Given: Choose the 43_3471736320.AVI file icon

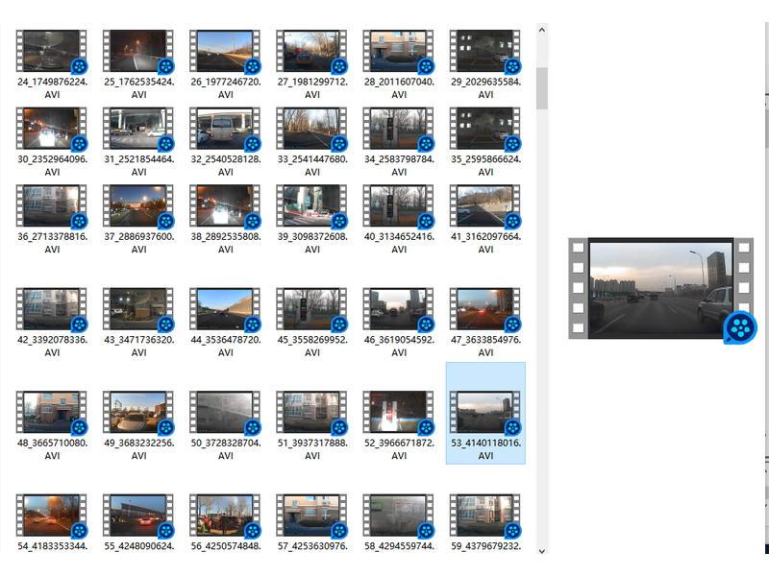Looking at the screenshot, I should pyautogui.click(x=138, y=309).
